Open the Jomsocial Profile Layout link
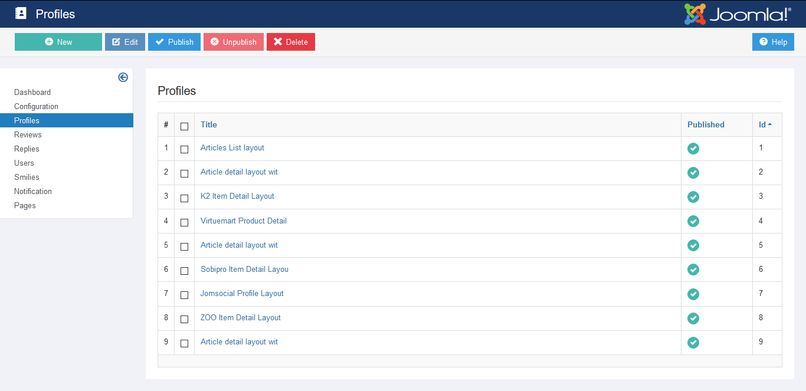 click(242, 293)
